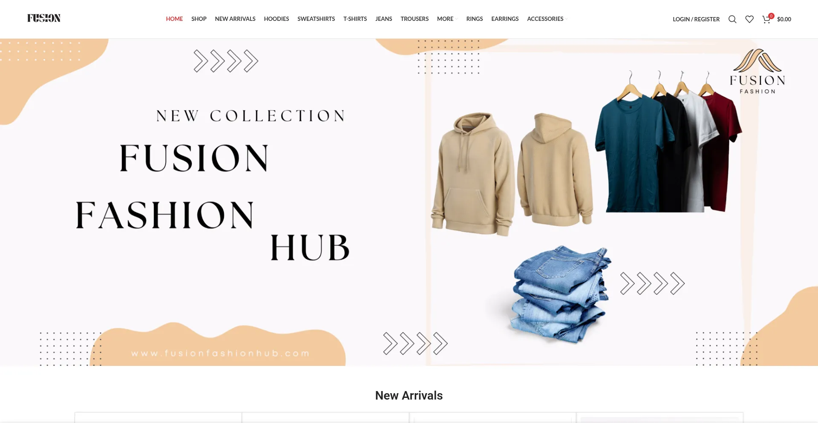Open the EARRINGS category link
Image resolution: width=818 pixels, height=423 pixels.
click(x=505, y=19)
